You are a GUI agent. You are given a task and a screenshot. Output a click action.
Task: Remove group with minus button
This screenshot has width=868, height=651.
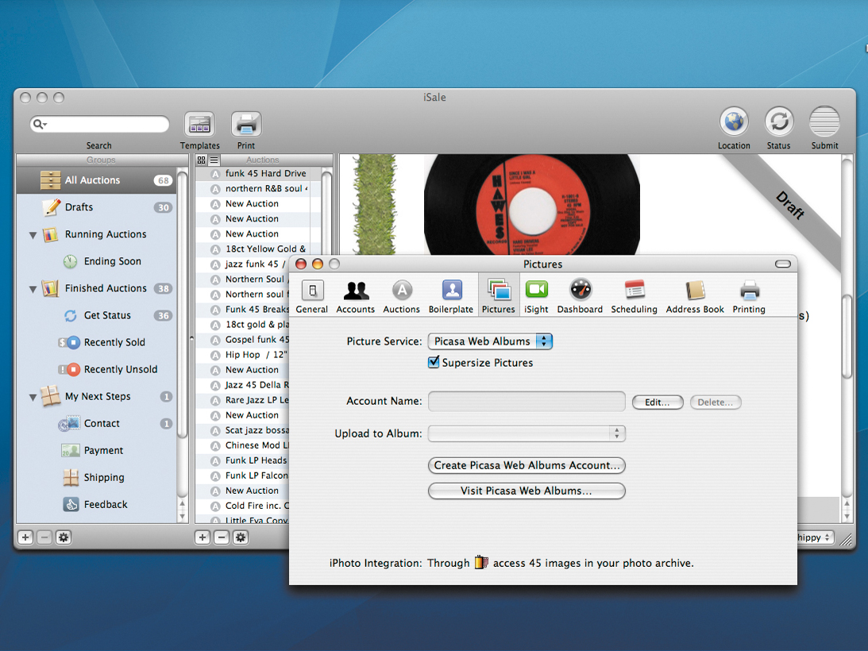(x=44, y=537)
